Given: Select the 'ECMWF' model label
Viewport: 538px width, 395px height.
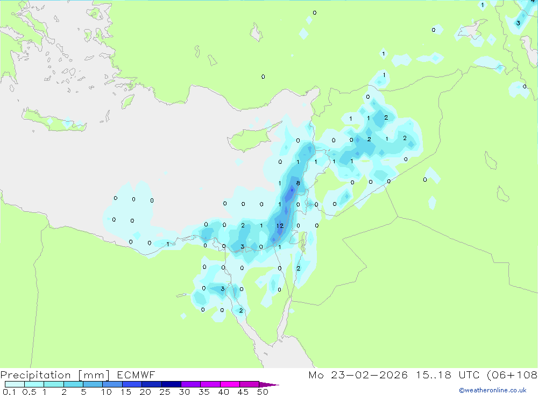Looking at the screenshot, I should [136, 375].
